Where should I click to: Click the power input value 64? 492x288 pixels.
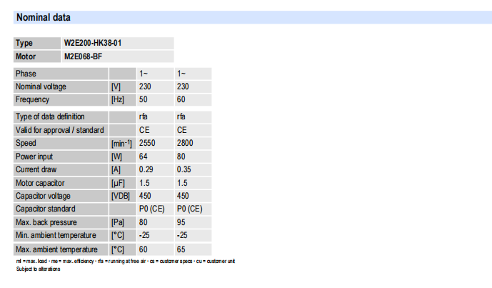pyautogui.click(x=143, y=156)
